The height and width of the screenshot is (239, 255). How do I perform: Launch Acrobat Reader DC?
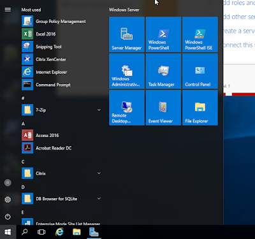tap(62, 148)
